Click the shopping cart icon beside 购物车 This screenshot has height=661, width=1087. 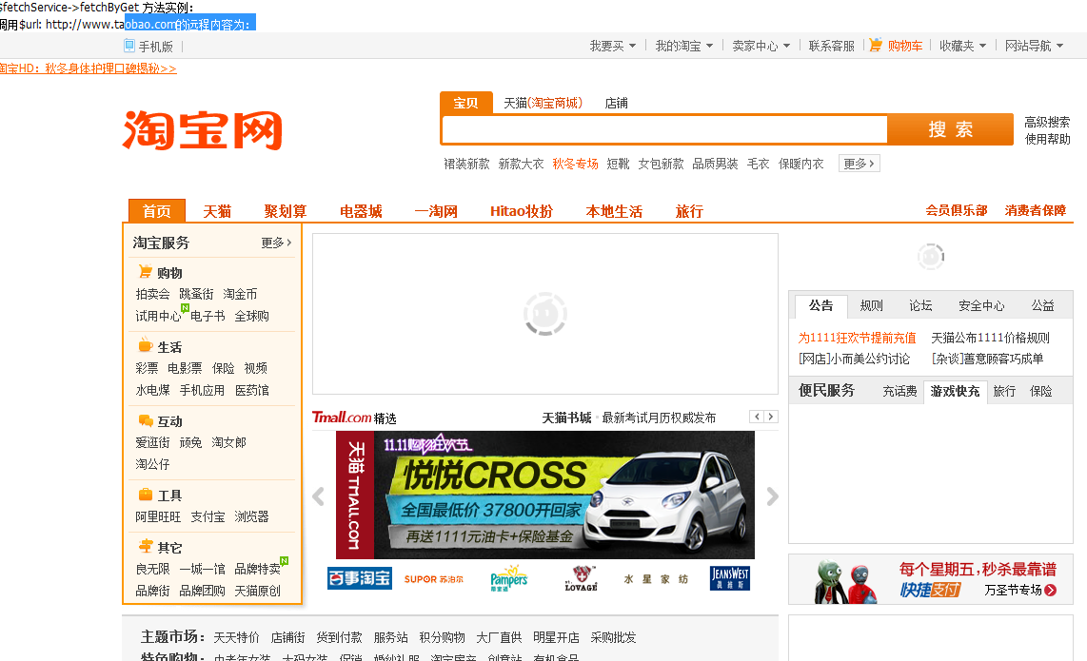point(876,45)
